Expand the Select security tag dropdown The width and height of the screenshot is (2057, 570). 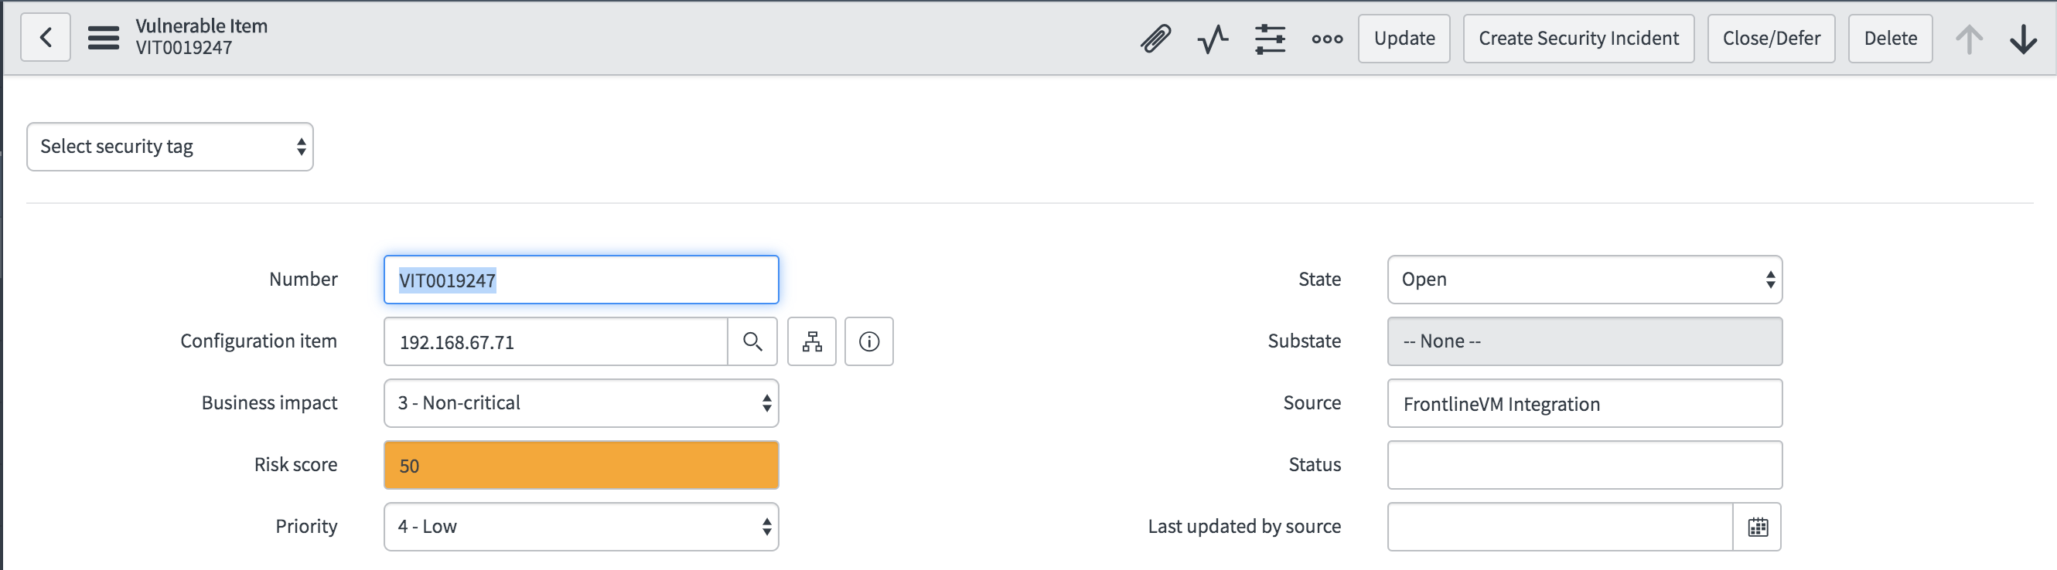tap(170, 147)
